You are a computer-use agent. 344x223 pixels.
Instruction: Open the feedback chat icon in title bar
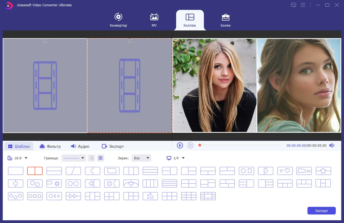[x=293, y=5]
